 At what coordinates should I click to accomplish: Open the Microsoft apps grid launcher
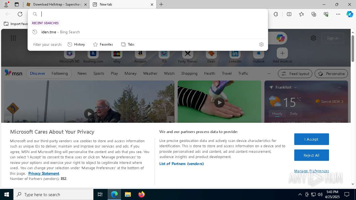tap(13, 38)
